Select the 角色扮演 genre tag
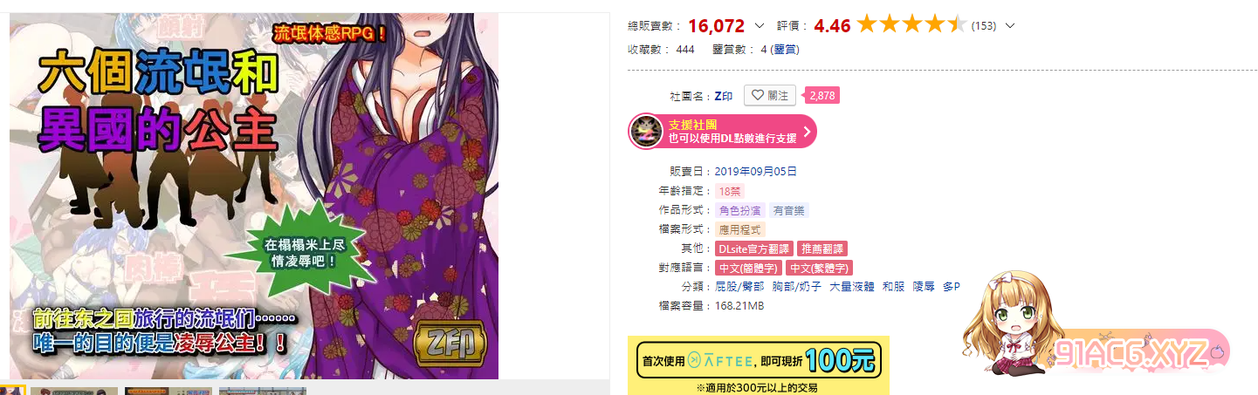Image resolution: width=1258 pixels, height=395 pixels. coord(739,210)
